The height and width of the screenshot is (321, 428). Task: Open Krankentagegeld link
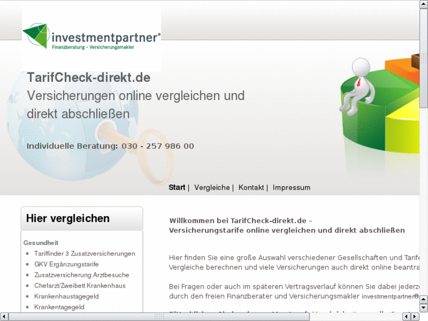pyautogui.click(x=59, y=307)
